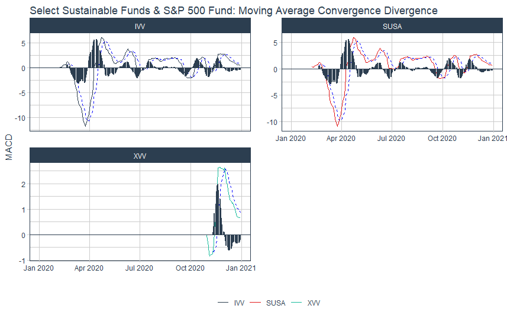
Task: Select the IVV legend label
Action: coord(239,303)
